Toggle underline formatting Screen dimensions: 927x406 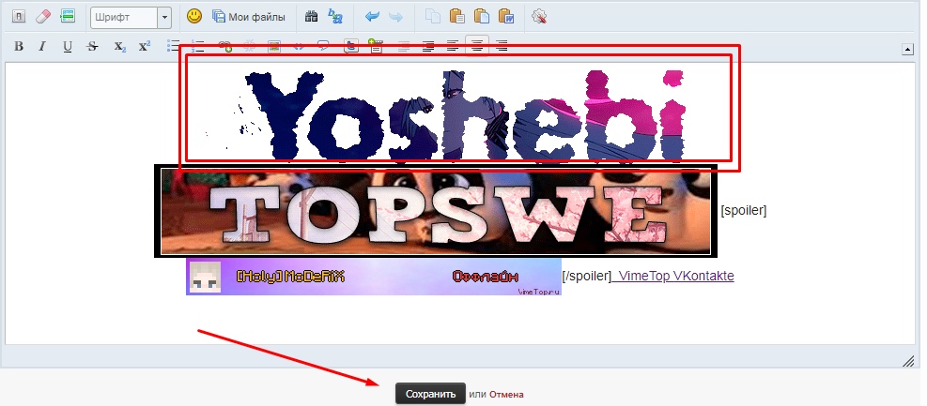tap(68, 46)
